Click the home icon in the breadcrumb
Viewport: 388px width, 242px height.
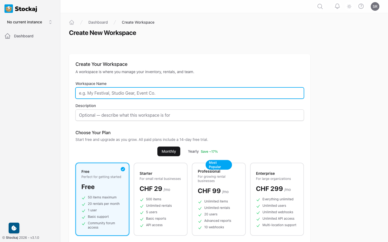click(72, 22)
